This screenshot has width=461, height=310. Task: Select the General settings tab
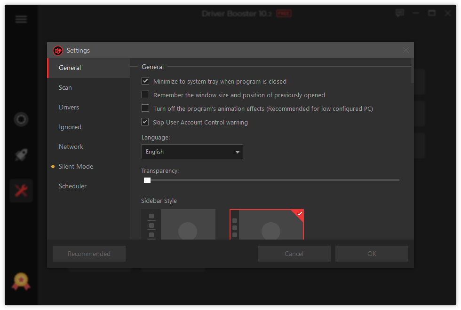tap(88, 68)
